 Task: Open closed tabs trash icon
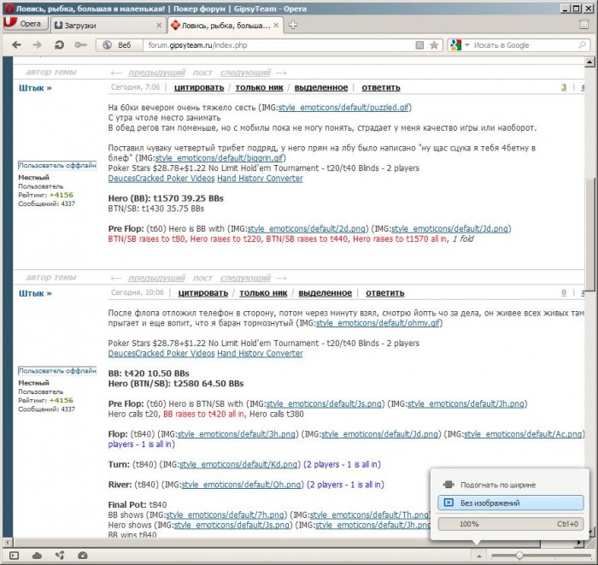(583, 24)
